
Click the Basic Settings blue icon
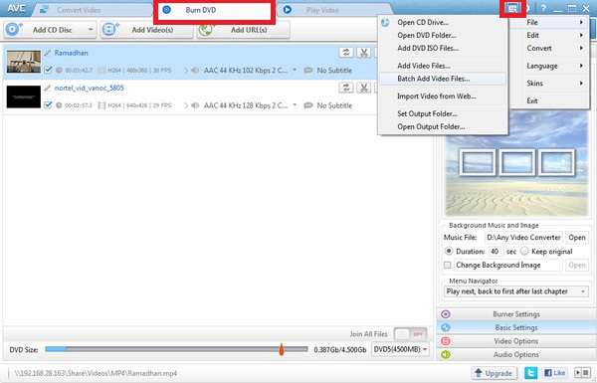(x=446, y=327)
